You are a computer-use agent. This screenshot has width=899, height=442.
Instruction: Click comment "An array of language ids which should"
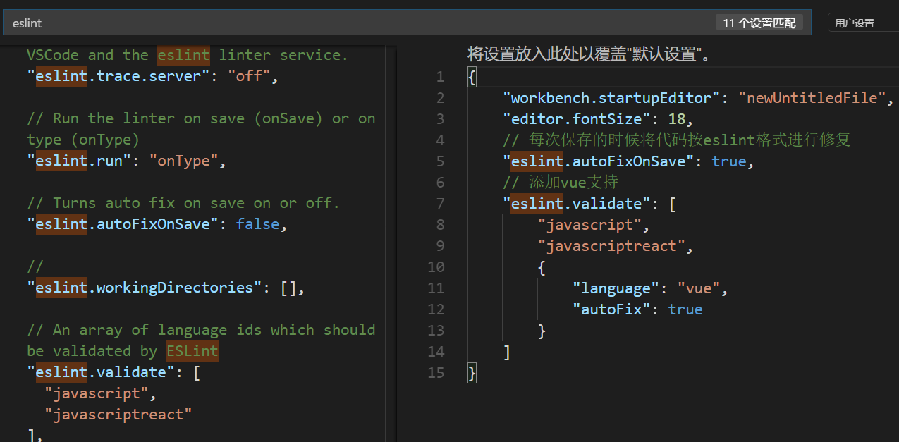201,330
